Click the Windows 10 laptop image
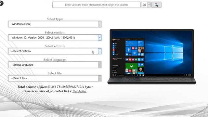 click(152, 57)
